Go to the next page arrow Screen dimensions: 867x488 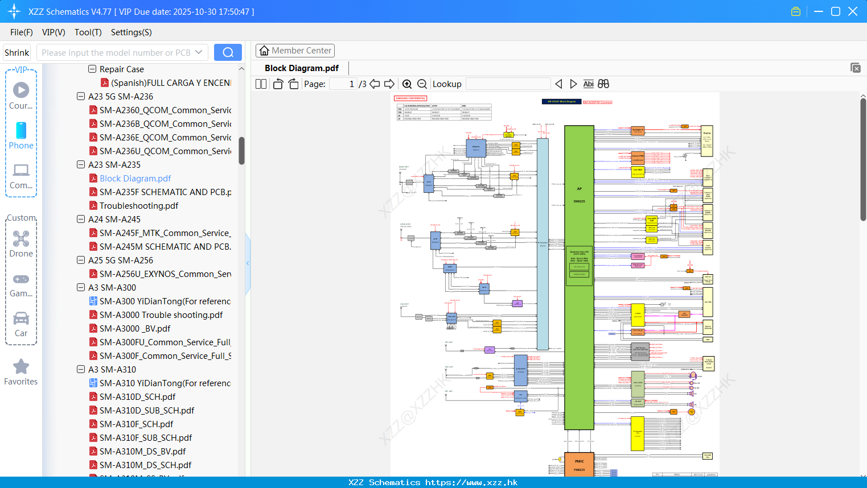point(389,84)
